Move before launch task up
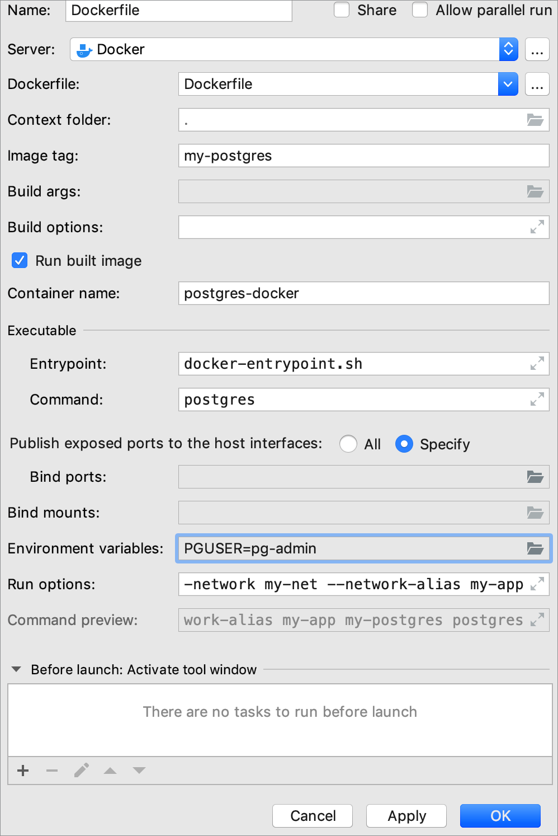This screenshot has height=836, width=558. pyautogui.click(x=110, y=771)
